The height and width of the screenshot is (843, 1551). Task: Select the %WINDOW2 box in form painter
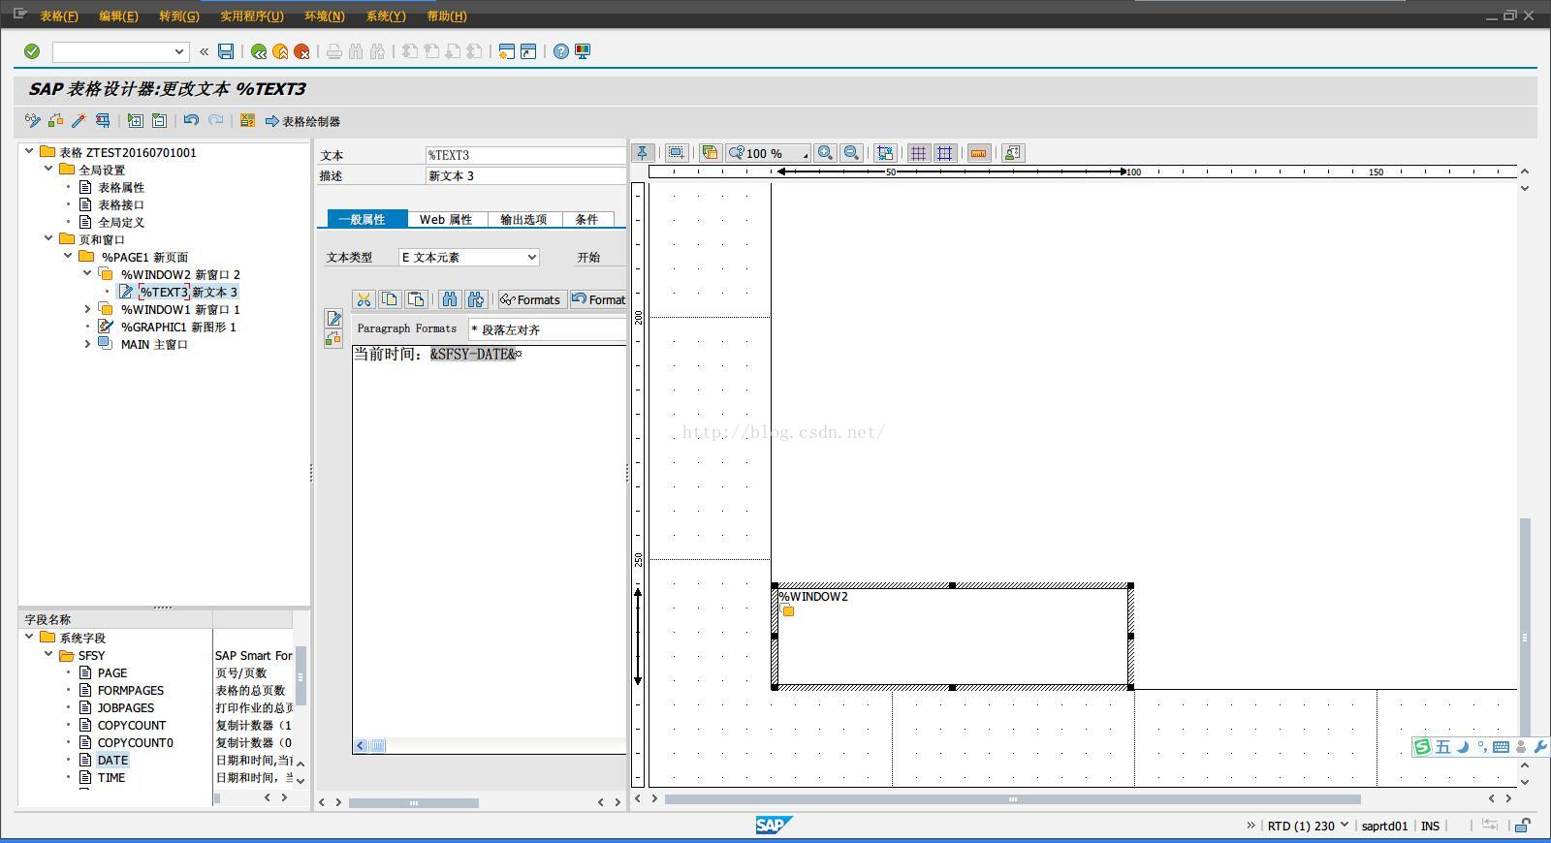click(952, 637)
